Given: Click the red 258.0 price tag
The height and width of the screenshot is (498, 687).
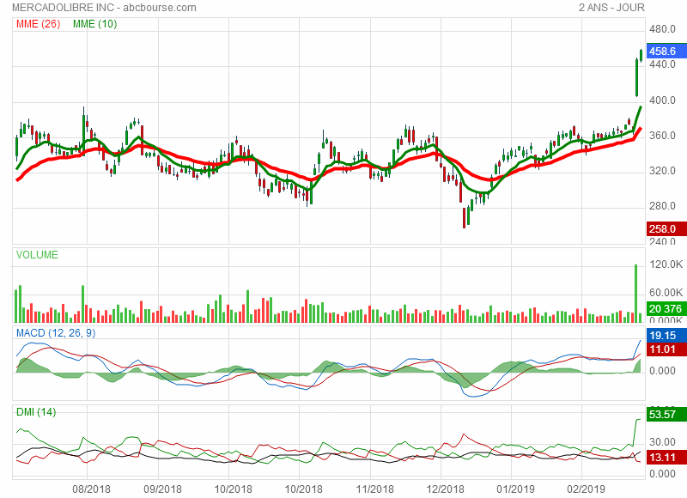Looking at the screenshot, I should [666, 228].
